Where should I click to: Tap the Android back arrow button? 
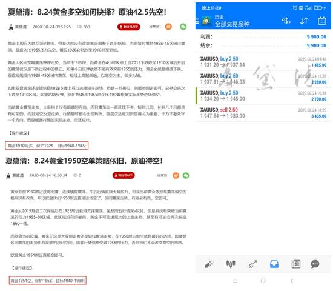292,281
